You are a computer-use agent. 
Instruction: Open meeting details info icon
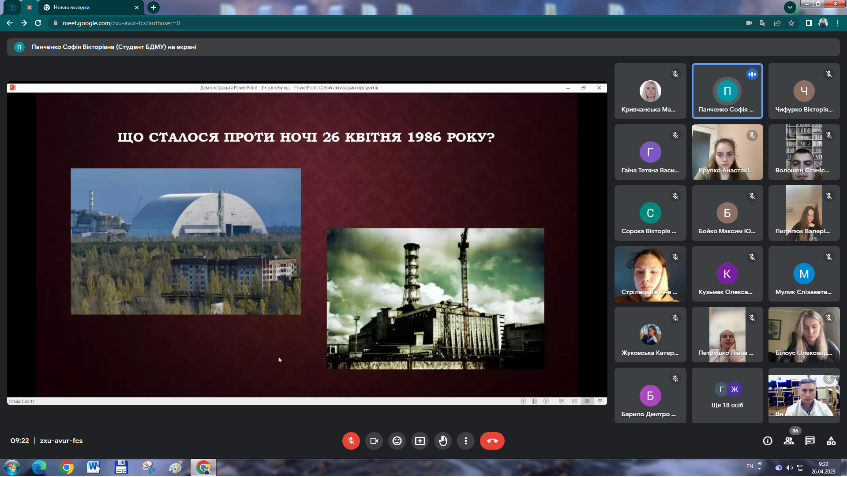point(768,441)
